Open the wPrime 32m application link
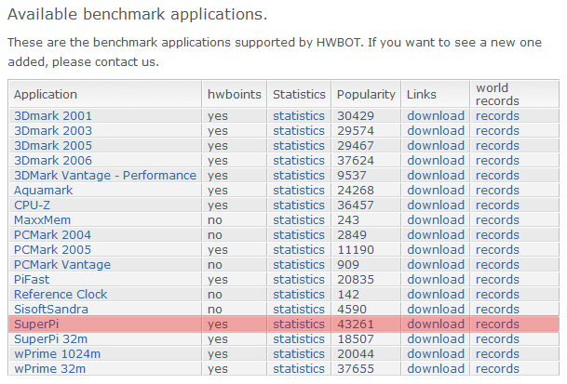 point(49,368)
